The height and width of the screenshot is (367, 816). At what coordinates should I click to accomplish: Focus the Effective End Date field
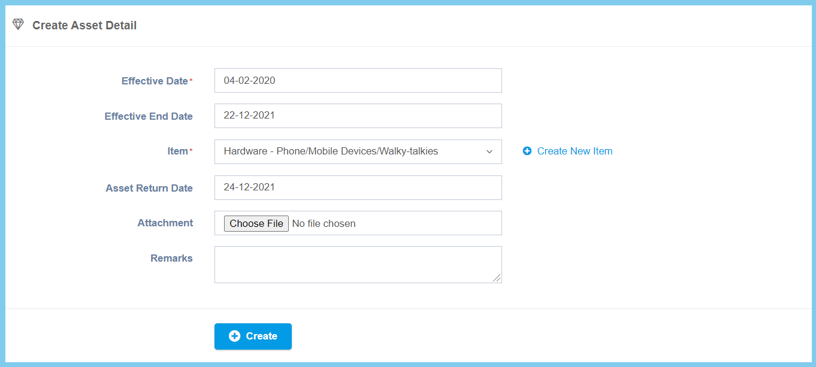358,116
